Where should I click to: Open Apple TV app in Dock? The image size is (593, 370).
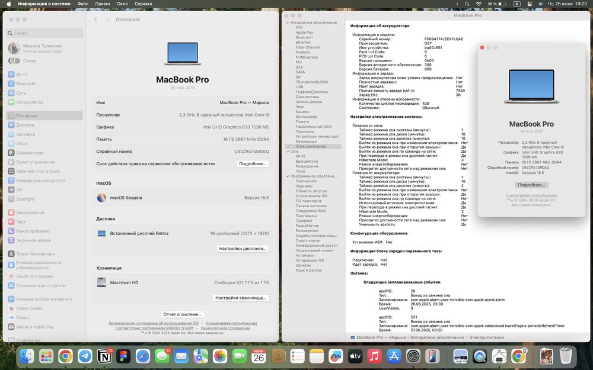pyautogui.click(x=355, y=356)
